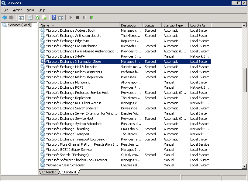Viewport: 248px width, 181px height.
Task: Open Help via the blue question mark icon
Action: [x=53, y=17]
